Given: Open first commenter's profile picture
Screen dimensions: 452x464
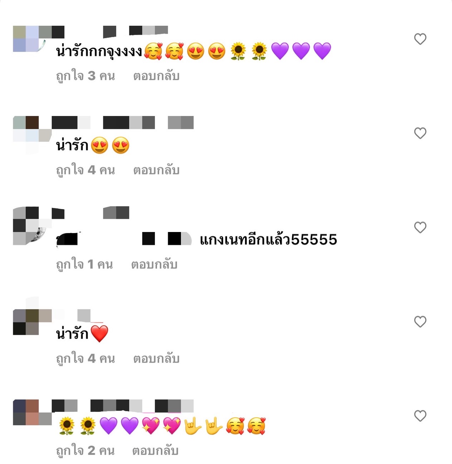Looking at the screenshot, I should [32, 39].
